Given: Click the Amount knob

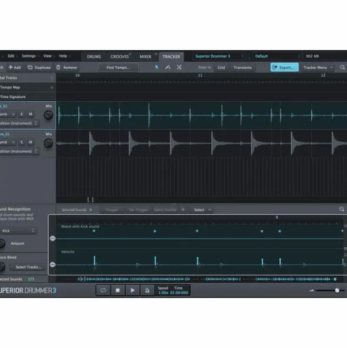Looking at the screenshot, I should [2, 243].
